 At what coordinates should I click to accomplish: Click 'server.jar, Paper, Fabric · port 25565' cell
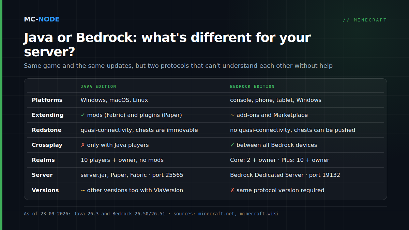[132, 175]
